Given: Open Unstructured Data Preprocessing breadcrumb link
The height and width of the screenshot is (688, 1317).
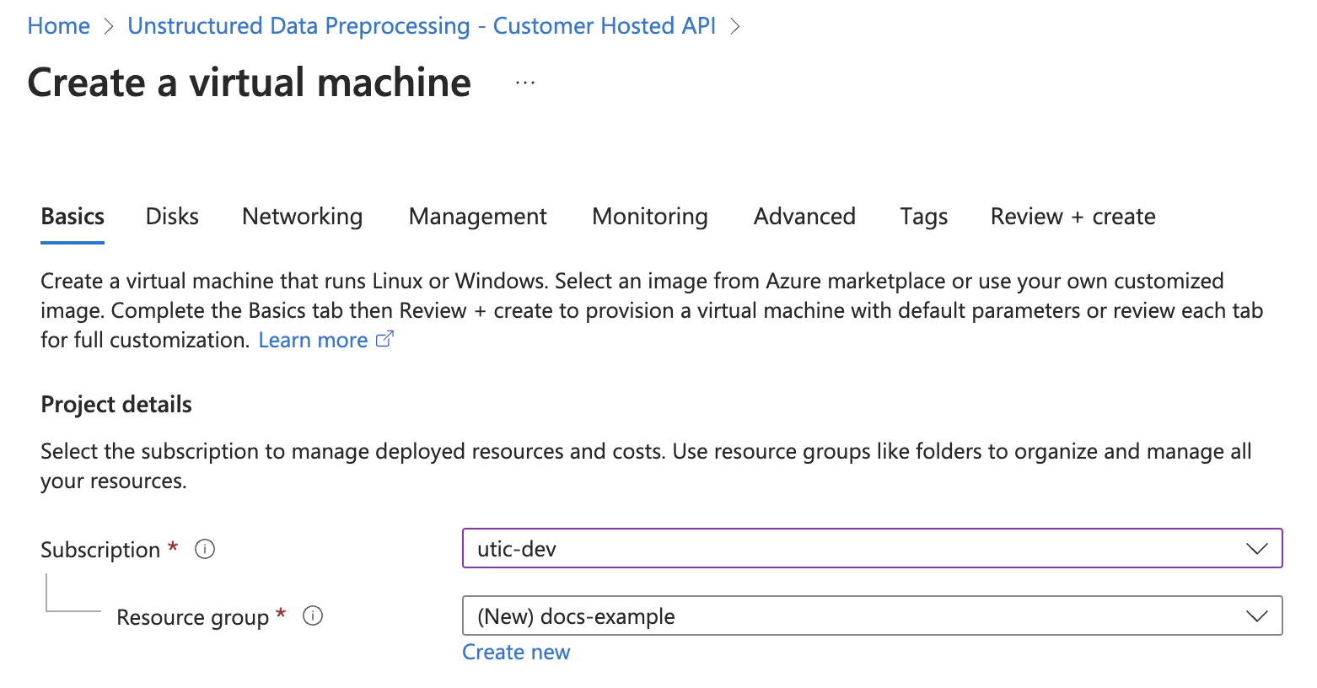Looking at the screenshot, I should pos(422,26).
